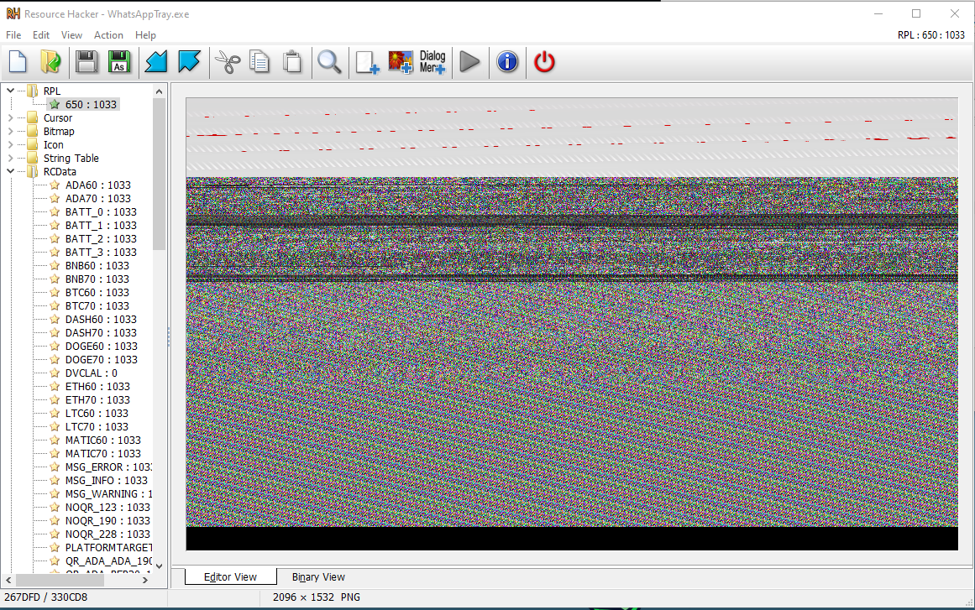Select the LTC70 : 1033 resource
Image resolution: width=975 pixels, height=610 pixels.
point(97,427)
